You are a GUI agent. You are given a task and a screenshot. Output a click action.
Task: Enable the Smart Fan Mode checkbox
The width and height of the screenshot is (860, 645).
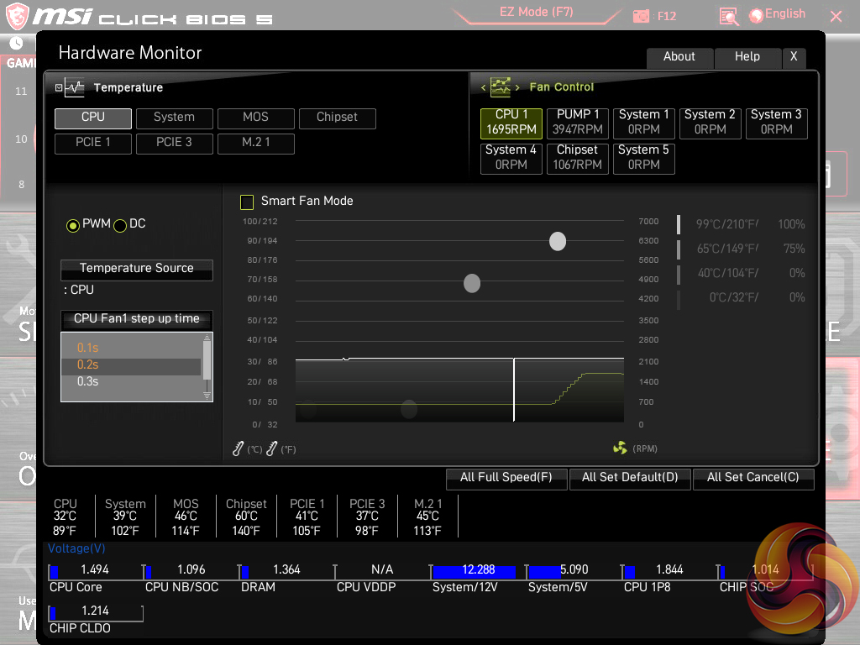[x=247, y=202]
